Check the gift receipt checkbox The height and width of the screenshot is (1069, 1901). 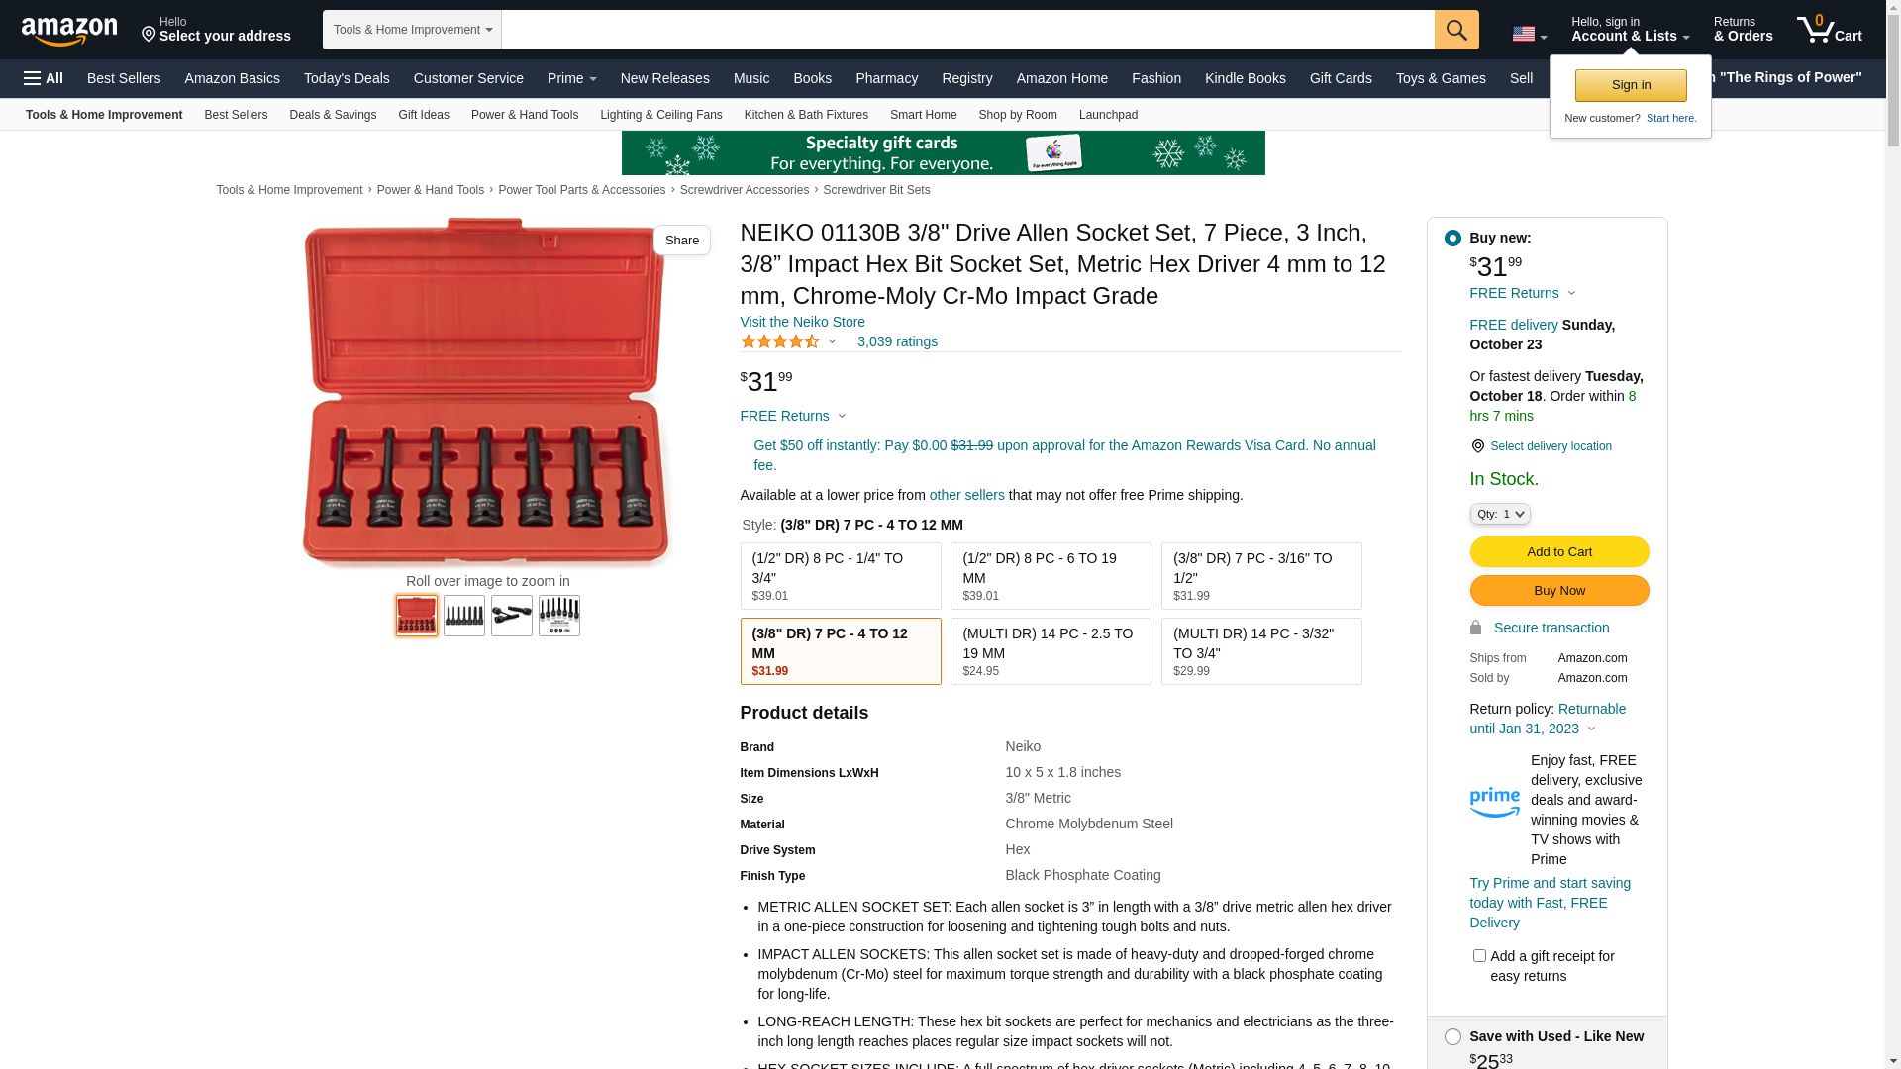coord(1479,956)
